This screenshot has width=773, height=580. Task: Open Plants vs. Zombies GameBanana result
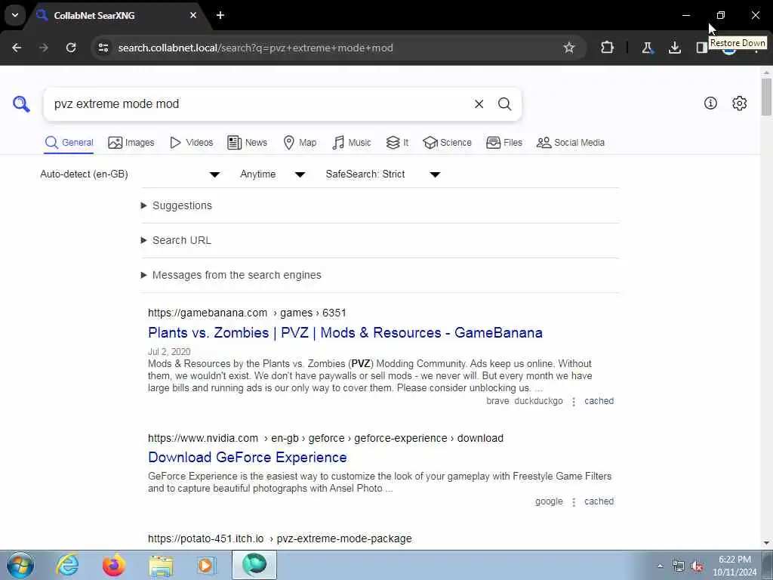(345, 333)
